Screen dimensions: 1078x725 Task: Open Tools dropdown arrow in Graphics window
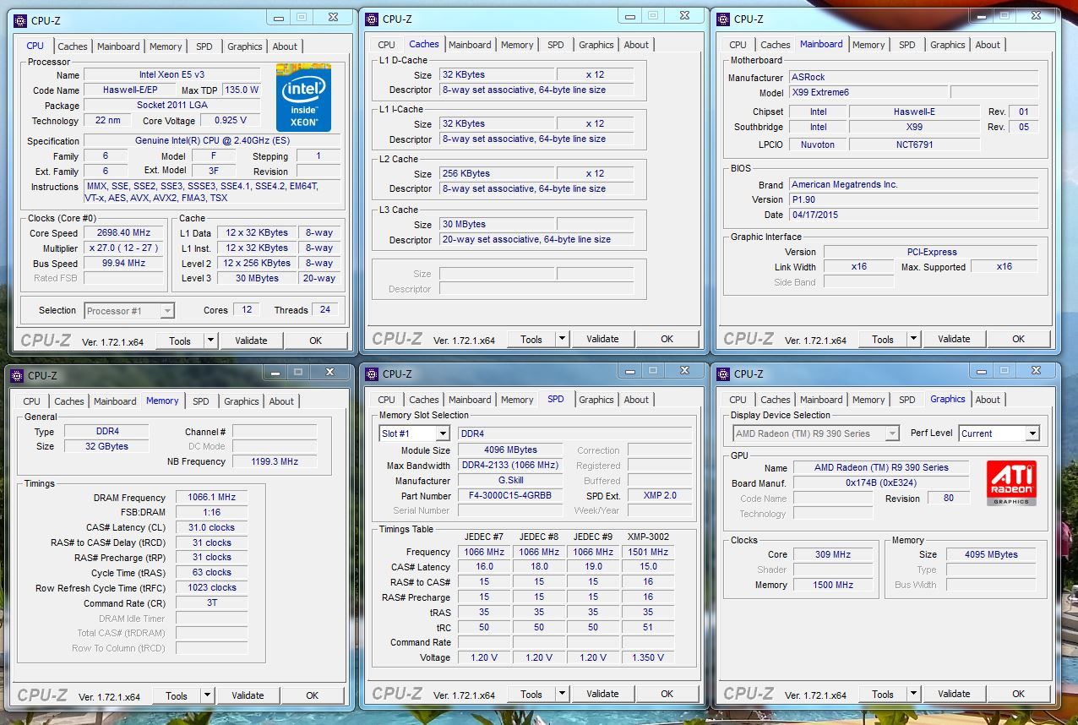913,694
